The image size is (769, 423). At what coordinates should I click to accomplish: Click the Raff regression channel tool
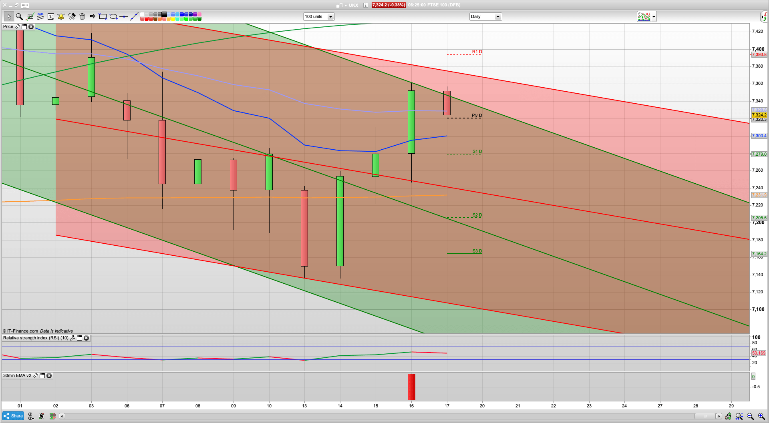click(x=40, y=16)
